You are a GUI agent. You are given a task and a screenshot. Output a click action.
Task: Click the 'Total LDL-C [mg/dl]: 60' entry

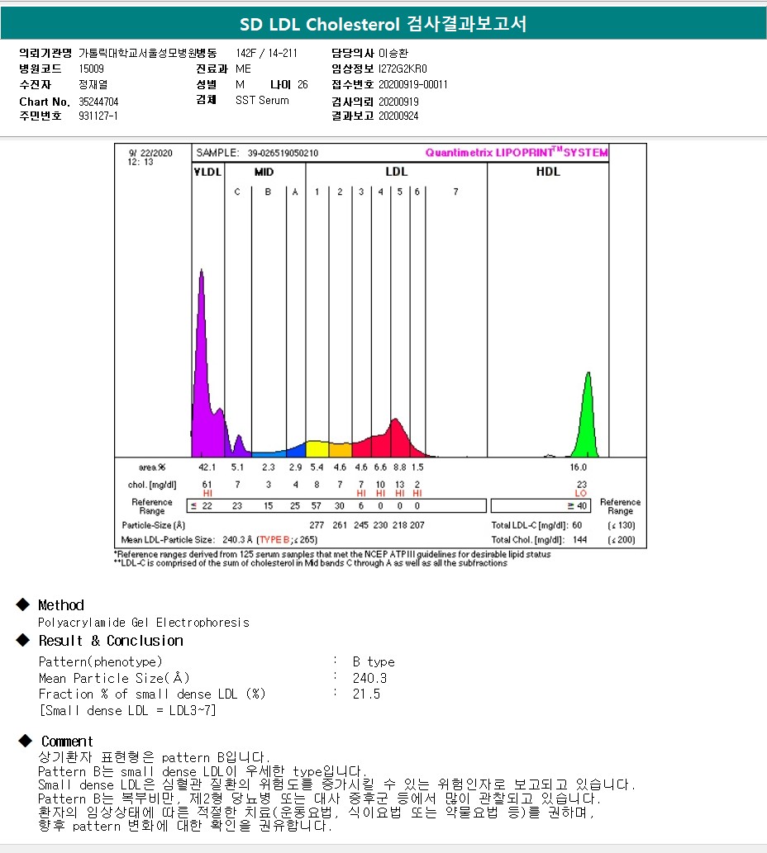tap(536, 525)
